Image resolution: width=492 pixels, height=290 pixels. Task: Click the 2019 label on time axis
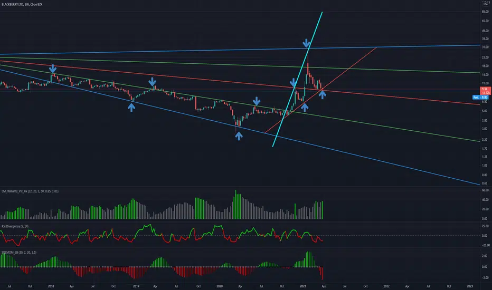click(136, 286)
